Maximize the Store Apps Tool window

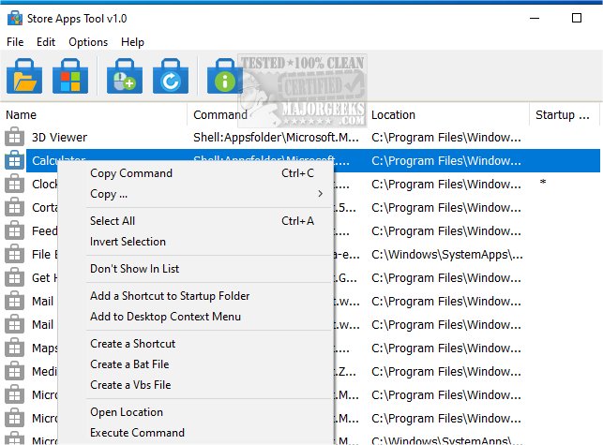point(577,18)
